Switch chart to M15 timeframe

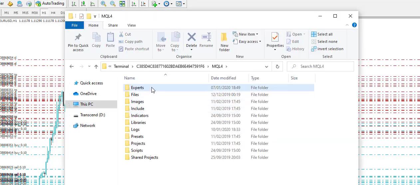pyautogui.click(x=25, y=13)
